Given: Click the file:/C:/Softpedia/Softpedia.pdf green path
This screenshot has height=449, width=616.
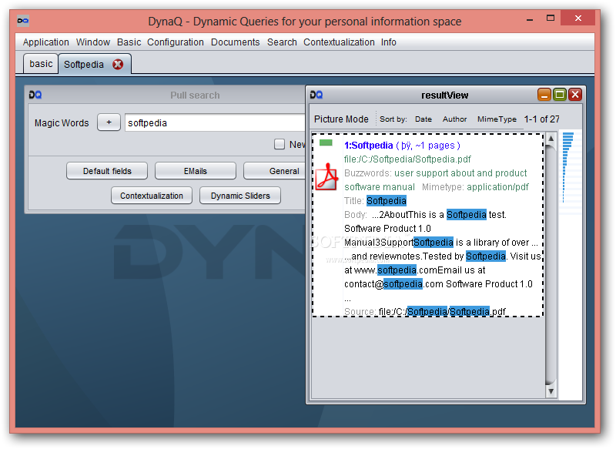Looking at the screenshot, I should (x=407, y=159).
